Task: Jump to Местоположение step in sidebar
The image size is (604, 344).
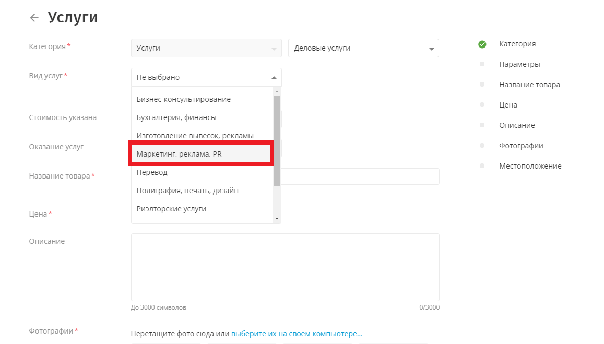Action: point(530,166)
